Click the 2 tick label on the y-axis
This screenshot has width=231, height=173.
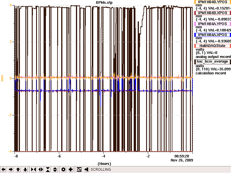(x=11, y=42)
